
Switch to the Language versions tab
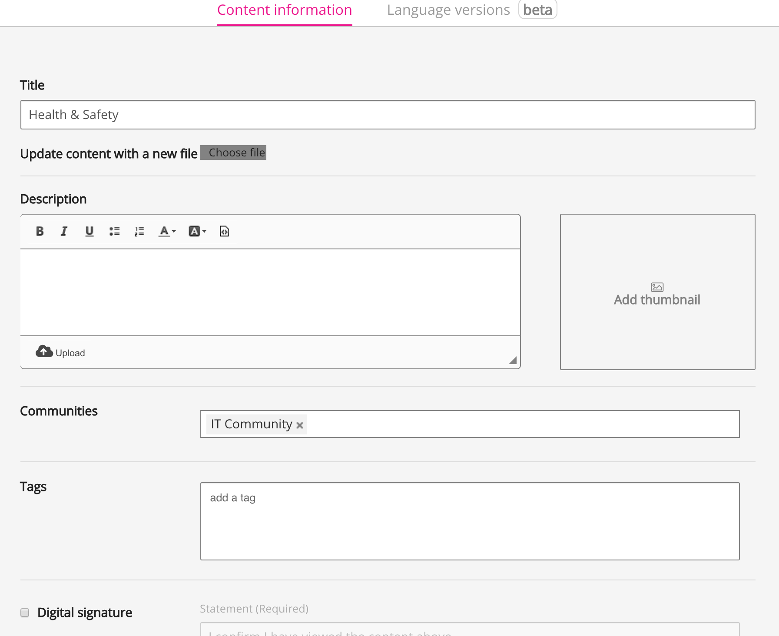tap(448, 10)
